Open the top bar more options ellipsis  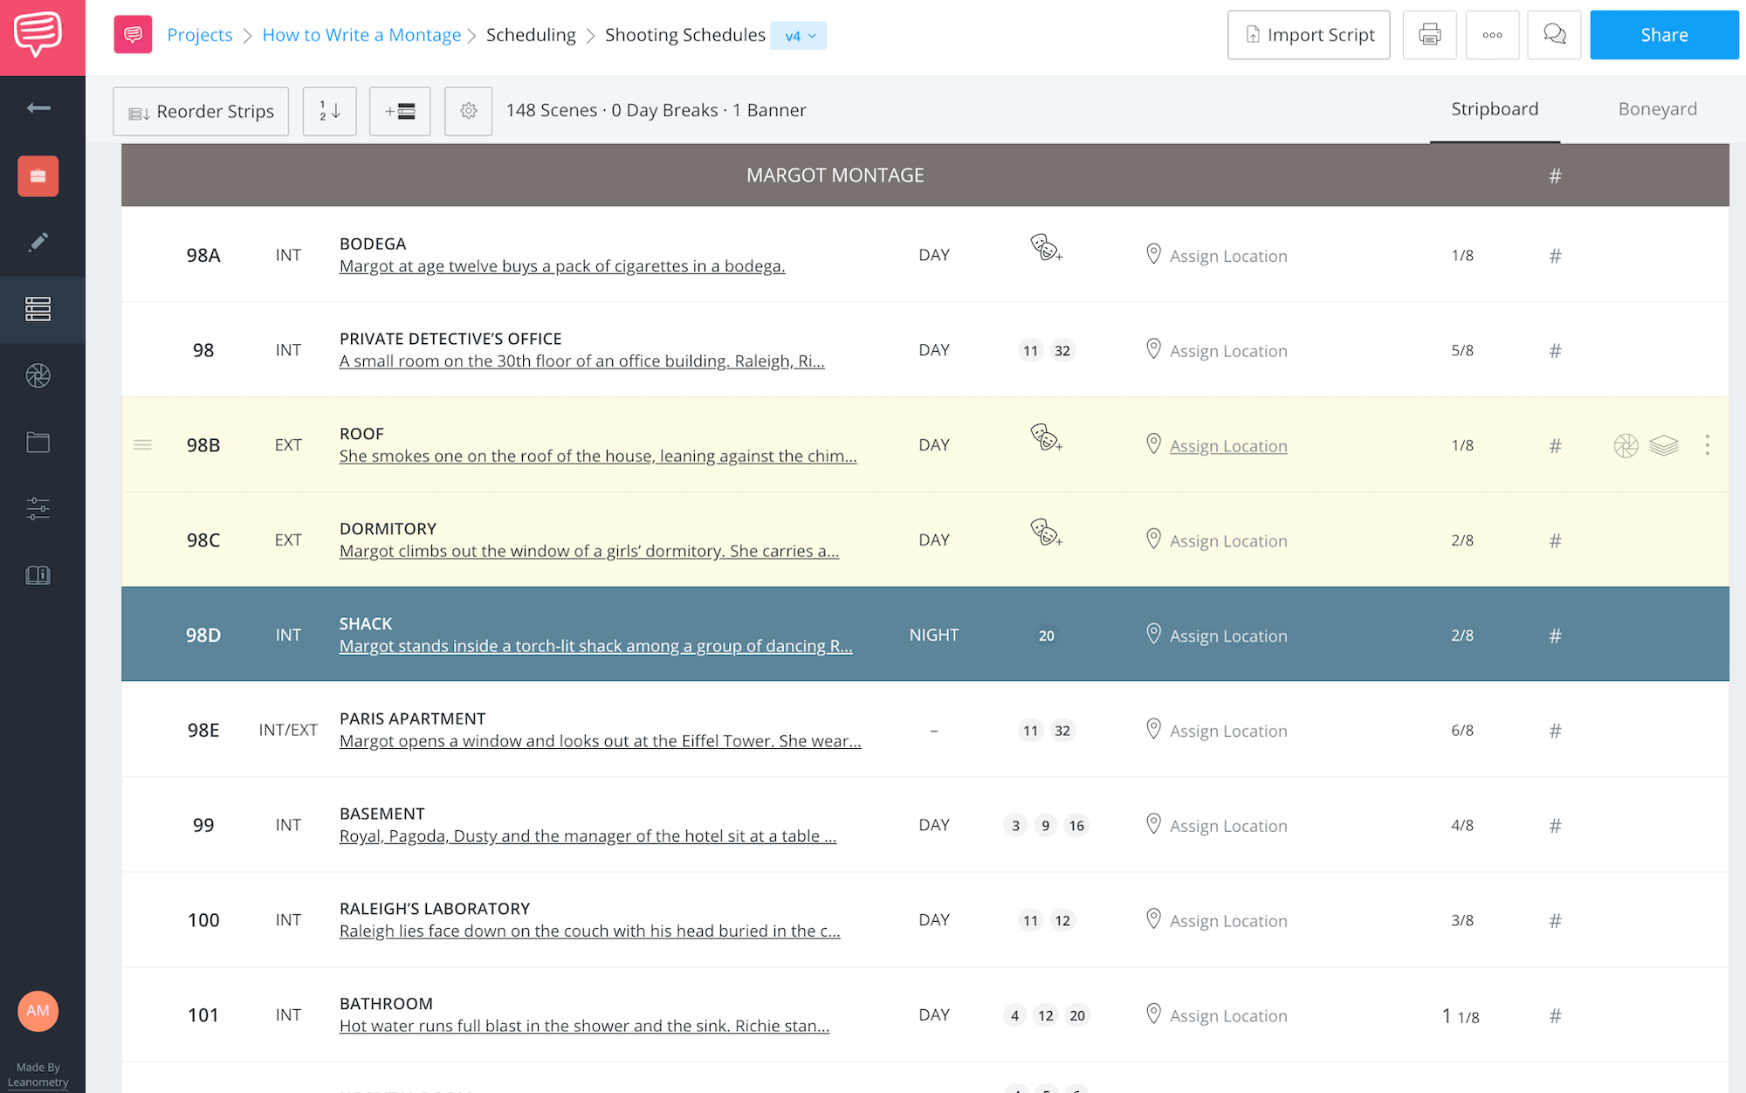(x=1492, y=35)
